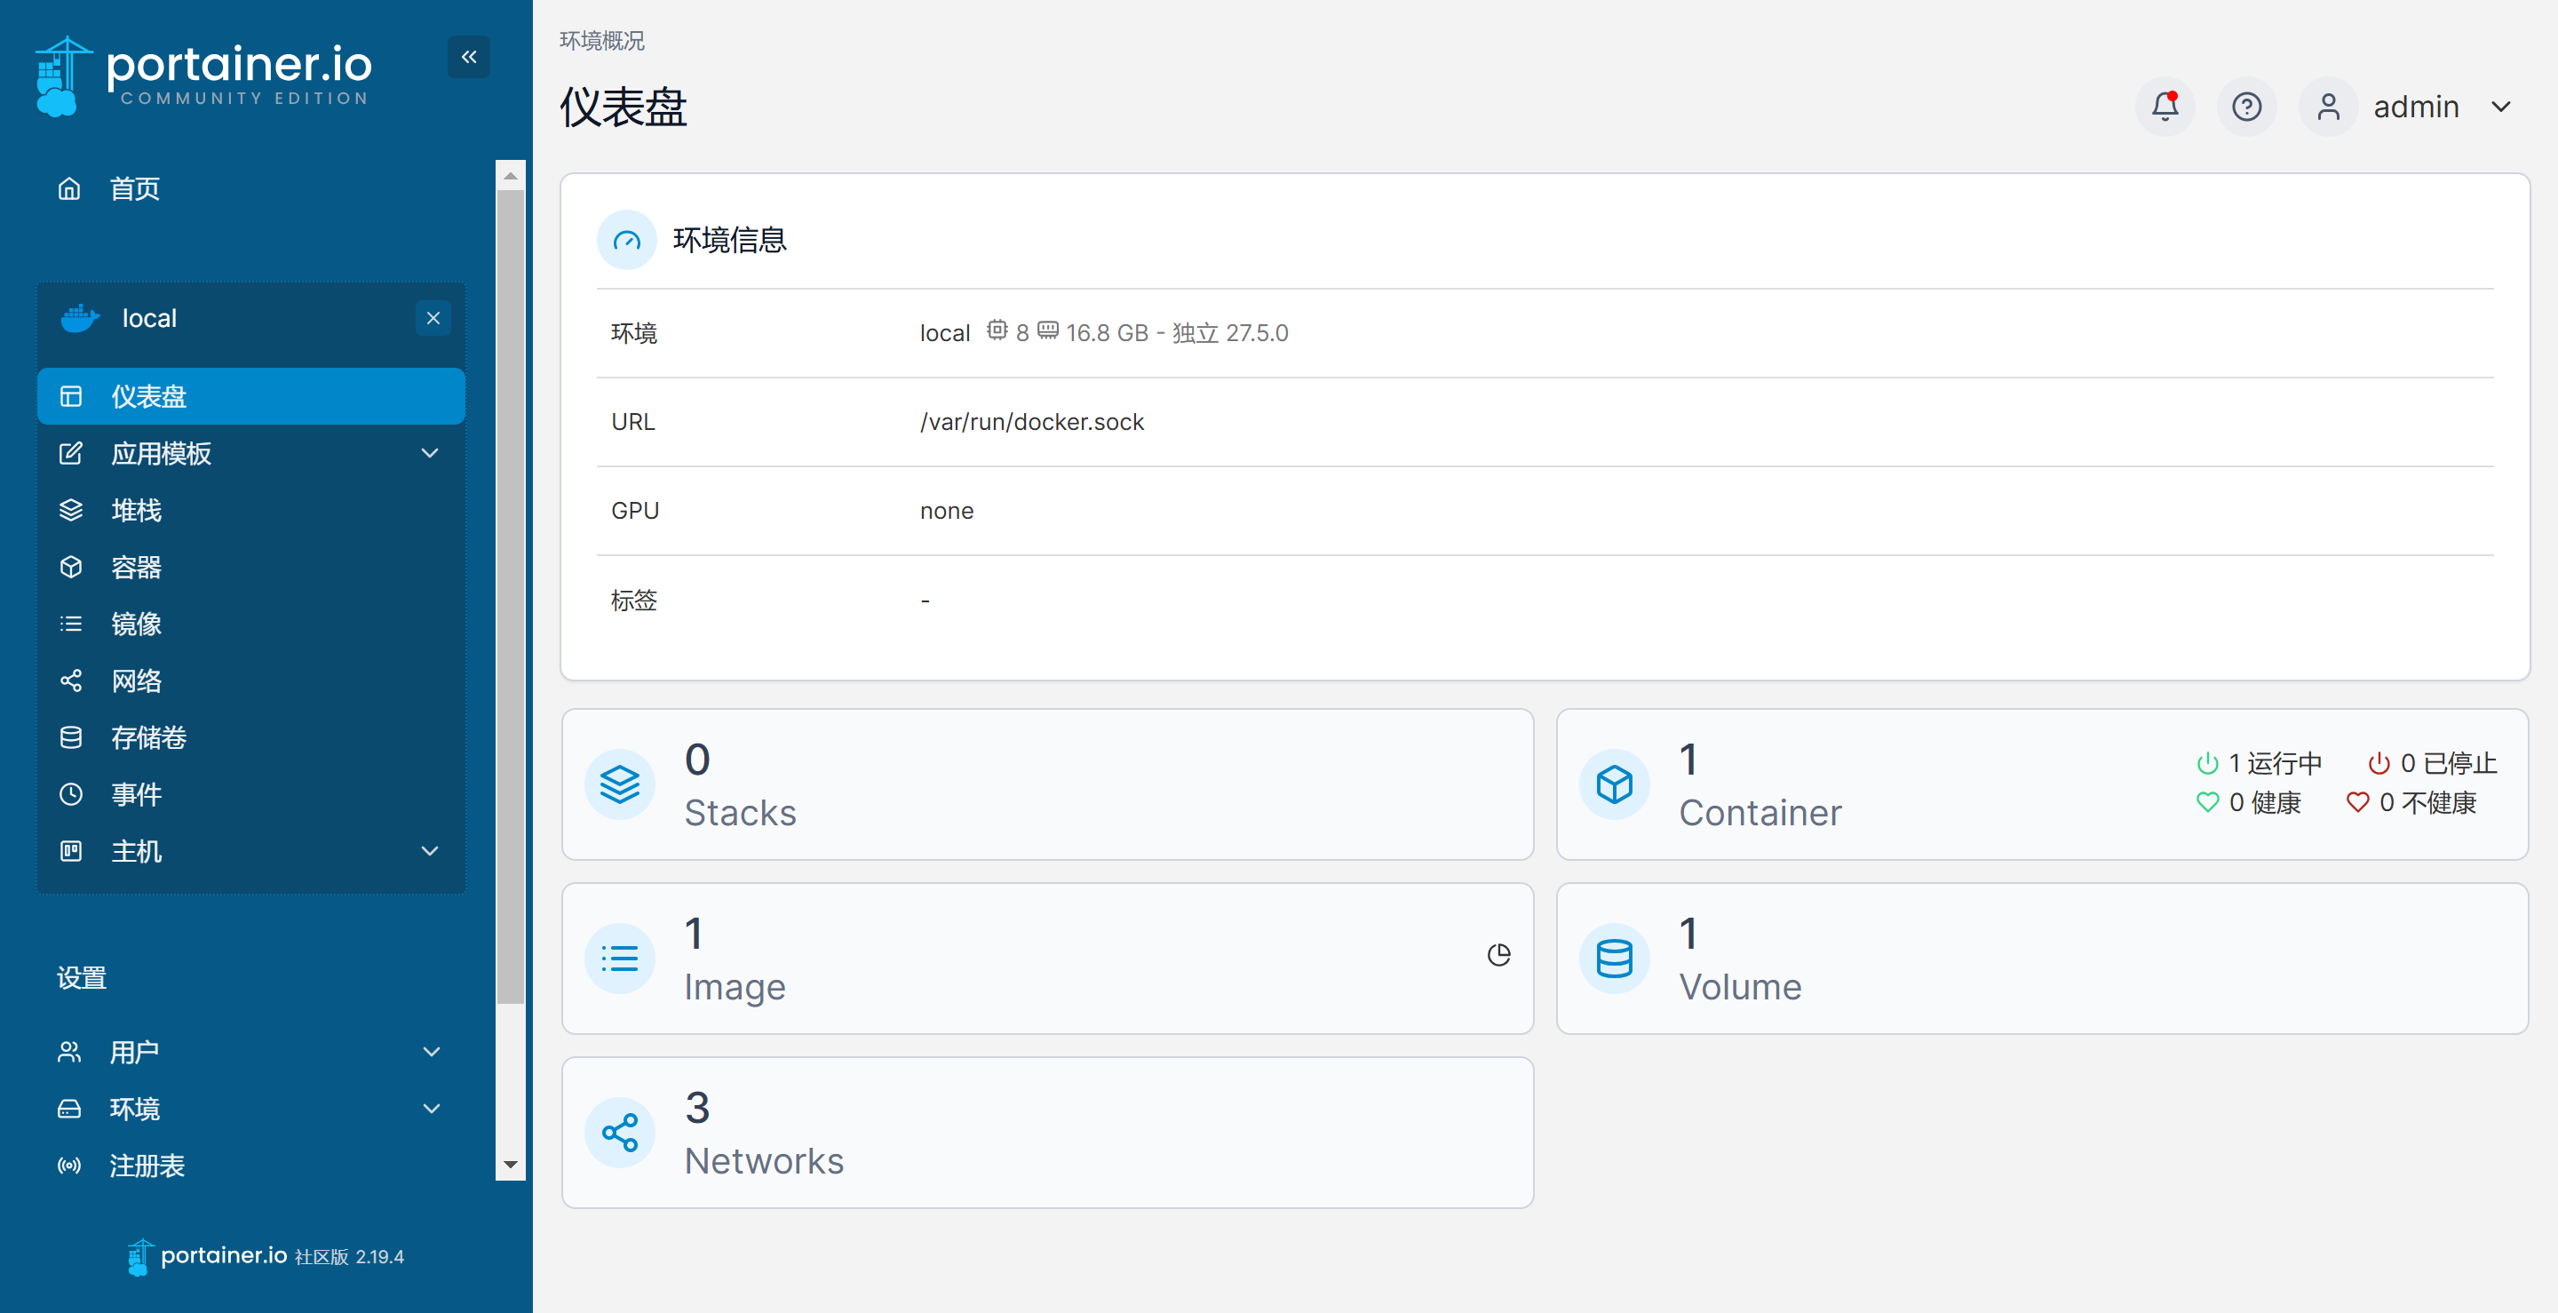The height and width of the screenshot is (1313, 2558).
Task: Click the Container cube icon
Action: click(1614, 784)
